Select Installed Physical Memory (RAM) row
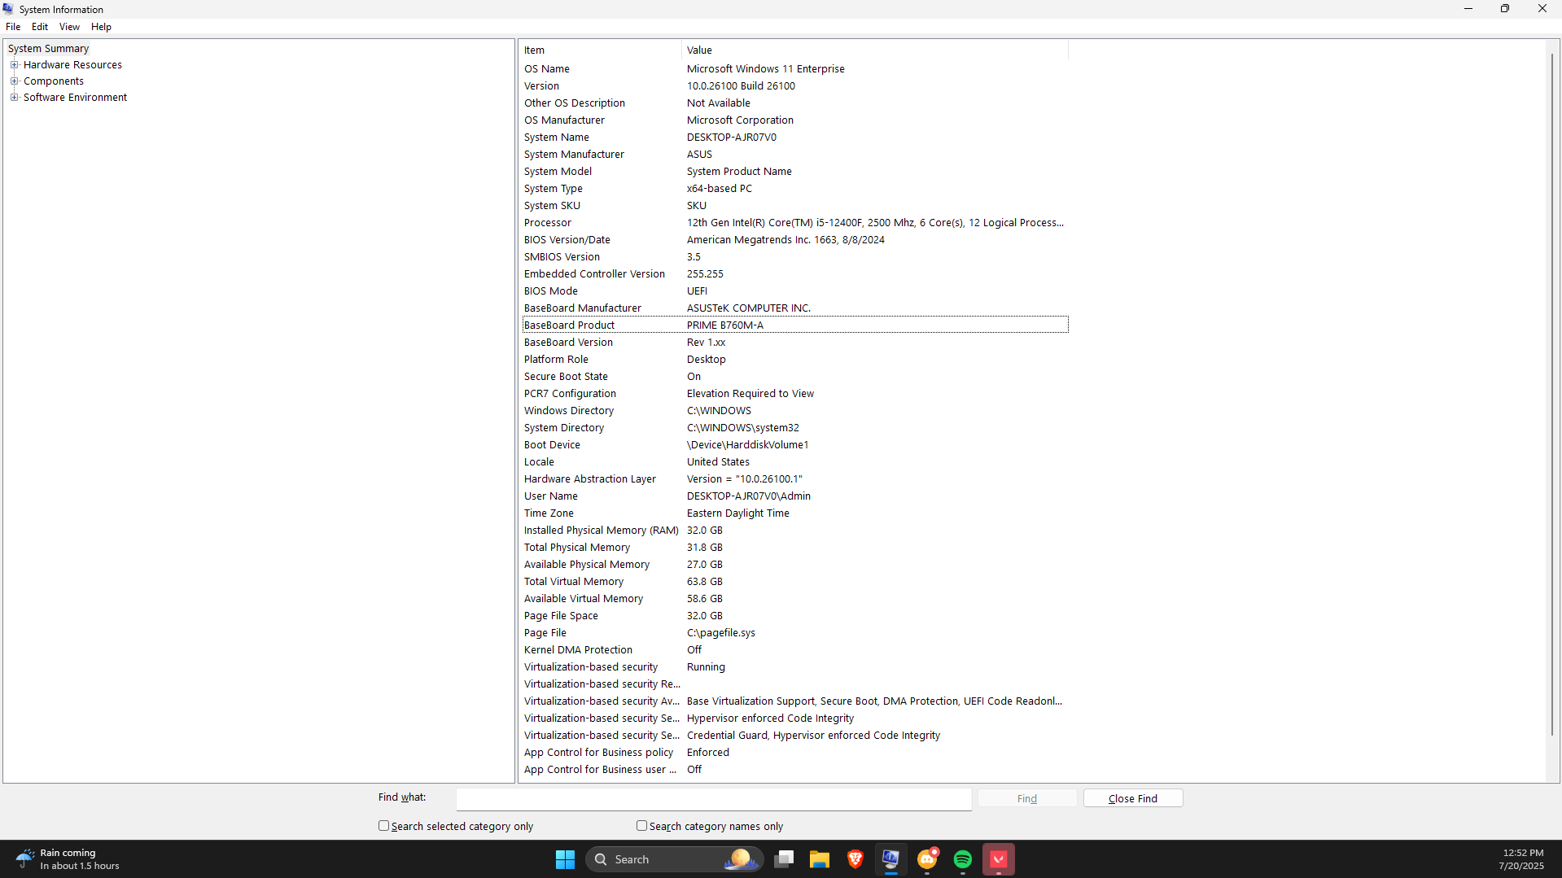This screenshot has height=878, width=1562. (x=794, y=531)
